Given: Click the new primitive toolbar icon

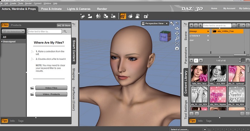Looking at the screenshot, I should (82, 16).
